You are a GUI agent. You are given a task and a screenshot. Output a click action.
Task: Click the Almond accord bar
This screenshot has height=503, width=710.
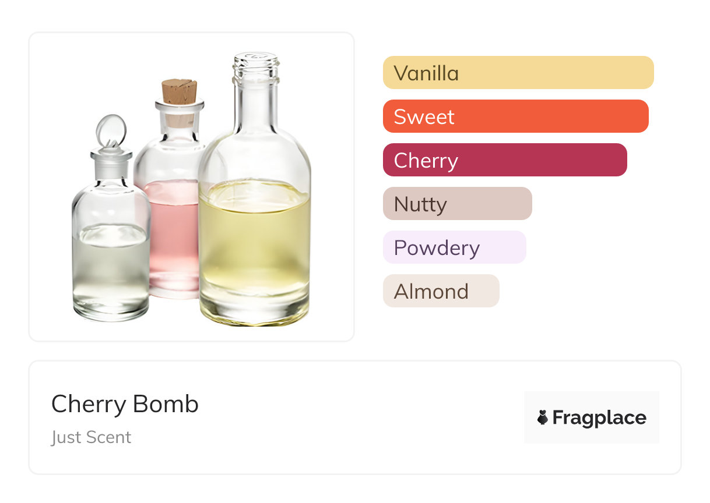pyautogui.click(x=441, y=291)
